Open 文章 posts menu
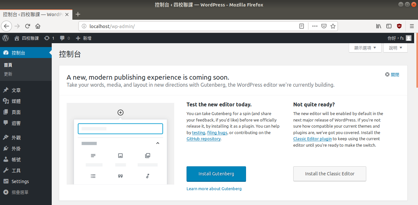Screen dimensions: 418x205 tap(26, 90)
